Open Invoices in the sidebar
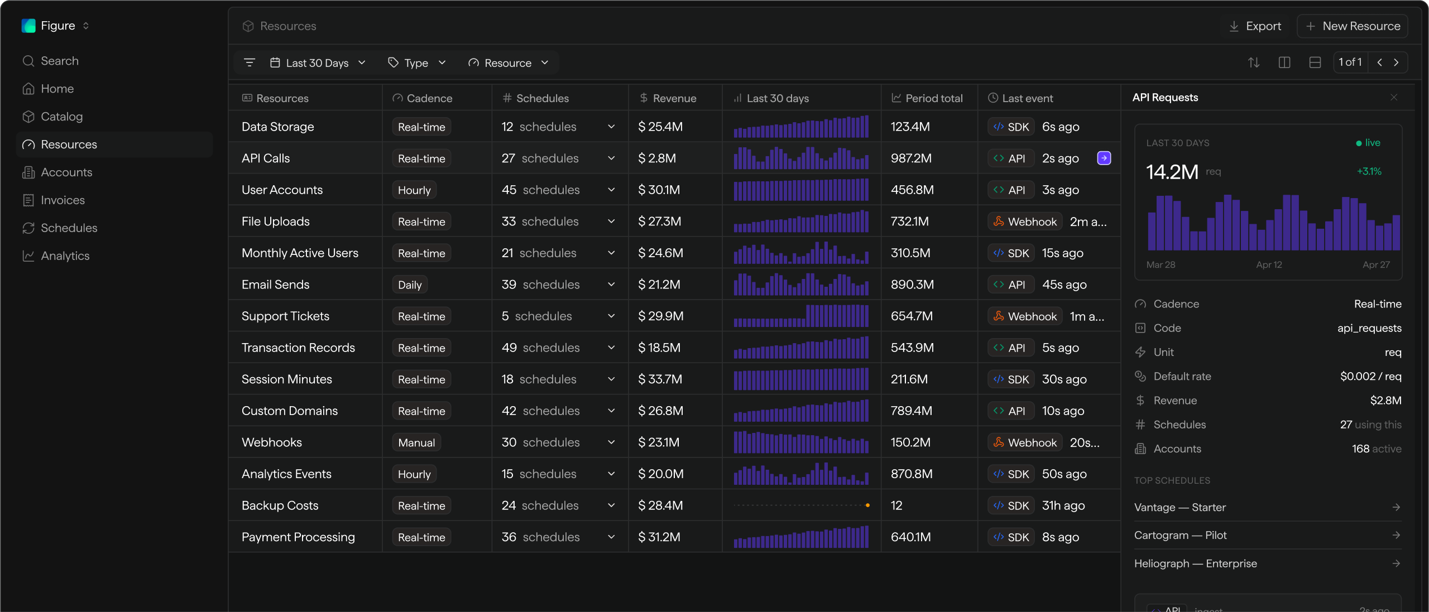This screenshot has height=612, width=1429. [114, 200]
